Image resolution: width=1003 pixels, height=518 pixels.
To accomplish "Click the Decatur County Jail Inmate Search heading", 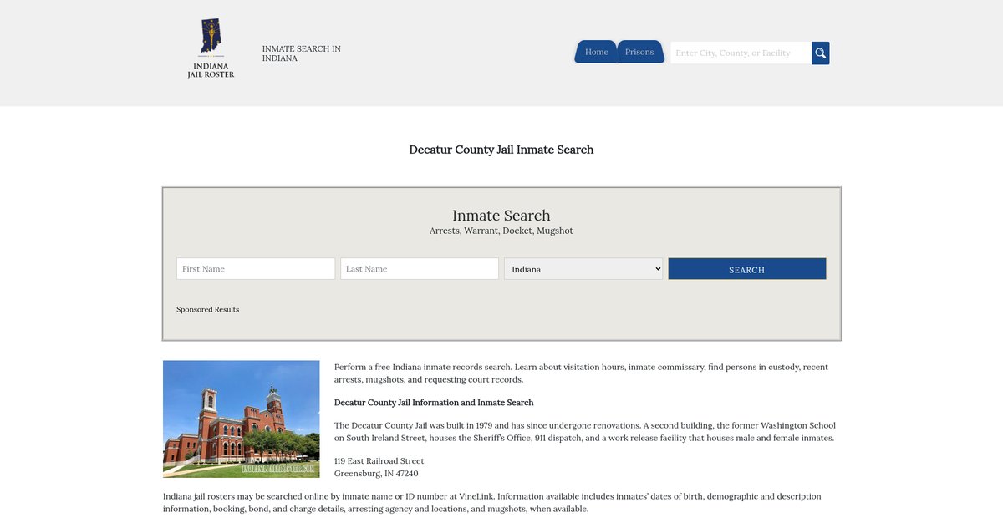I will 501,150.
